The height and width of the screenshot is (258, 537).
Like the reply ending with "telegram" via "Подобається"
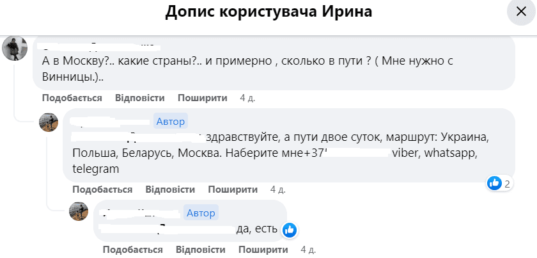click(x=102, y=189)
